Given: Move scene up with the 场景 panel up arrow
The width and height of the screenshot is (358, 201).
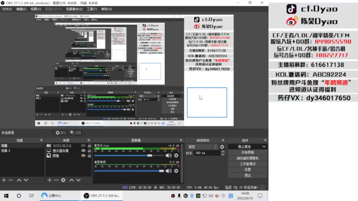Looking at the screenshot, I should tap(19, 180).
